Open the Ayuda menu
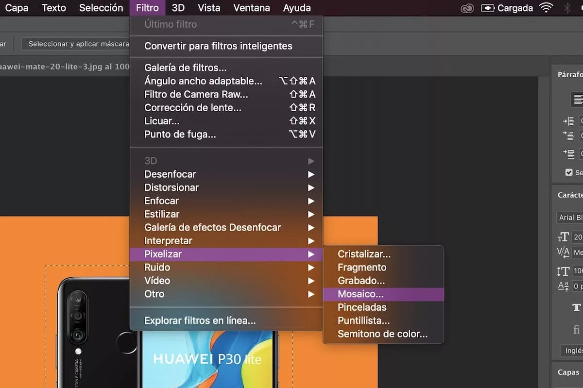Image resolution: width=583 pixels, height=388 pixels. 297,8
